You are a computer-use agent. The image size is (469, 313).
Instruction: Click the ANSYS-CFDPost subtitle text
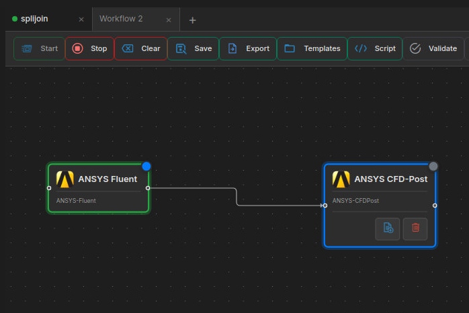click(355, 201)
